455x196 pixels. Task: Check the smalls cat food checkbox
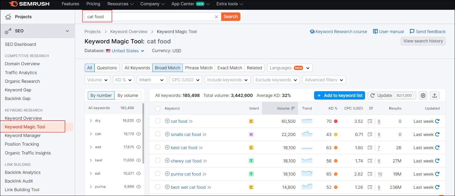coord(158,134)
